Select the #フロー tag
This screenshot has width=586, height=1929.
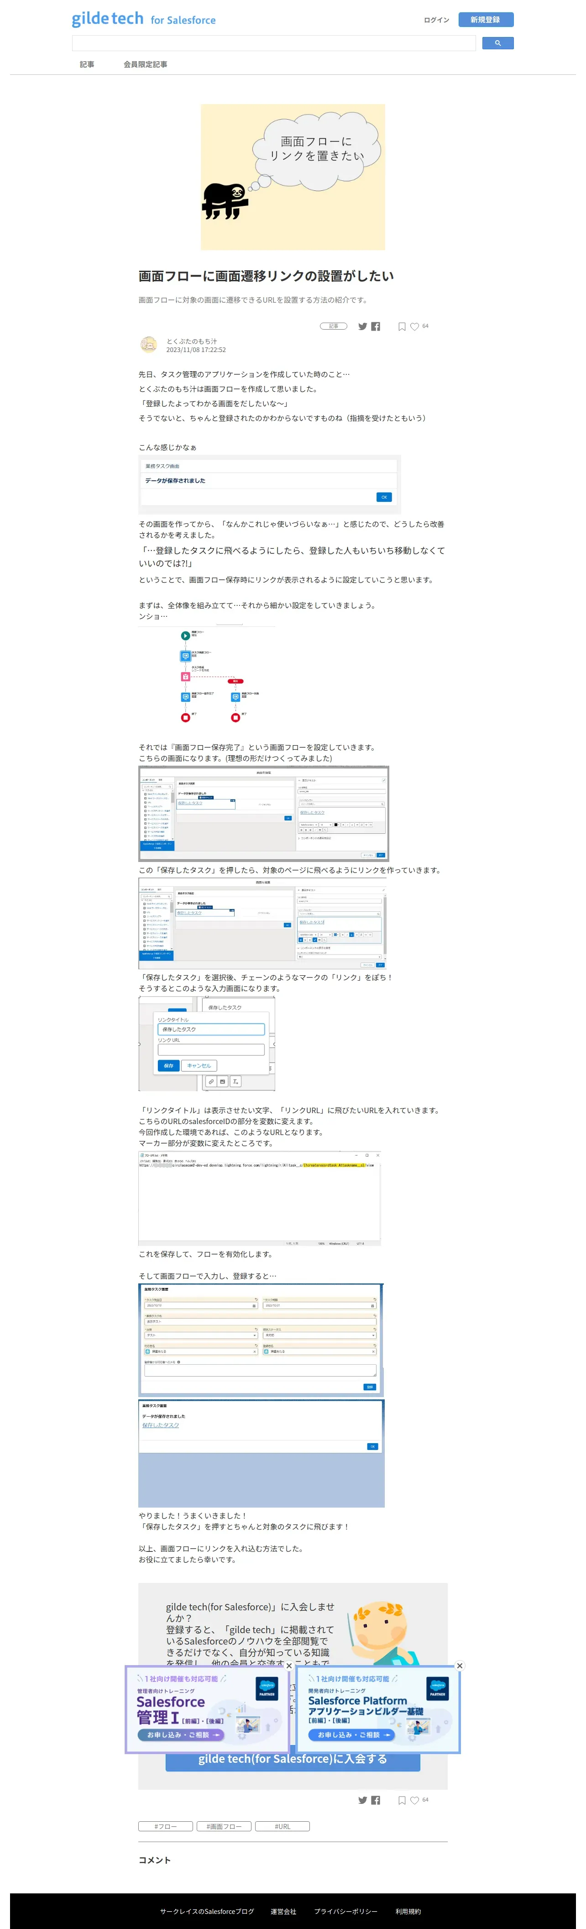click(166, 1826)
